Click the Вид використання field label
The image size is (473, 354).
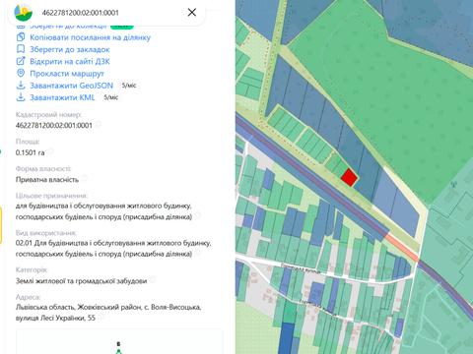[45, 233]
